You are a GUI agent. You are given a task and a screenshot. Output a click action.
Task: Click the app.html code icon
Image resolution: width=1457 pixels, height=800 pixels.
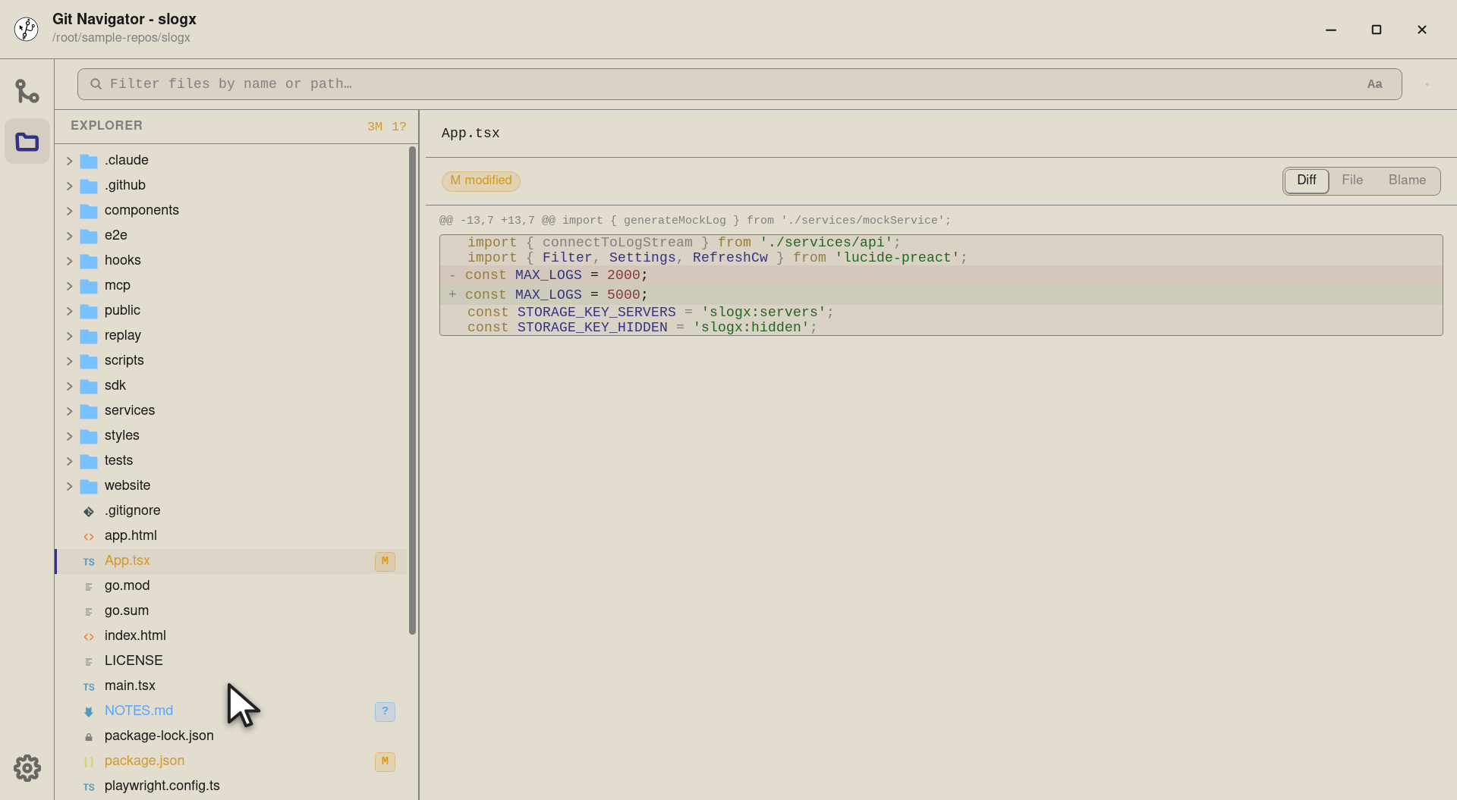[x=89, y=536]
